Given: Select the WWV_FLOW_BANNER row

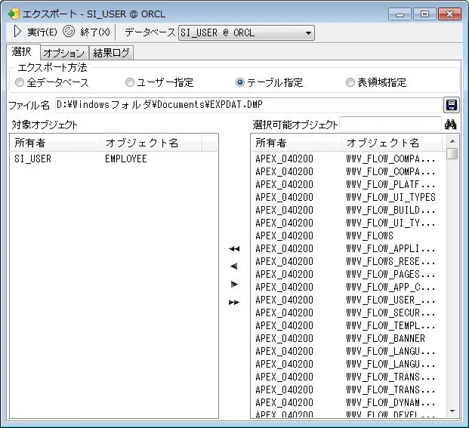Looking at the screenshot, I should pyautogui.click(x=348, y=339).
